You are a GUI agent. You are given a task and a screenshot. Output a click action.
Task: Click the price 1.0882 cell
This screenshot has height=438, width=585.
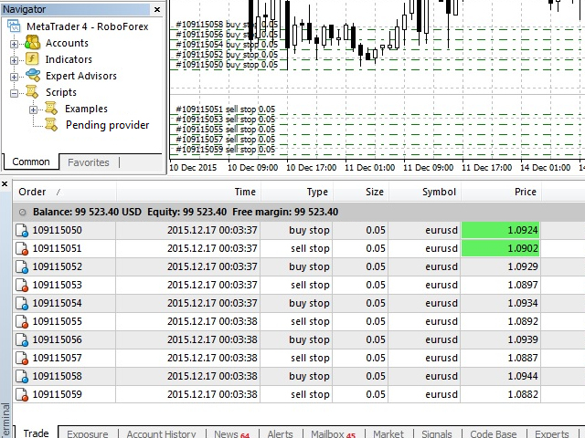pyautogui.click(x=500, y=394)
